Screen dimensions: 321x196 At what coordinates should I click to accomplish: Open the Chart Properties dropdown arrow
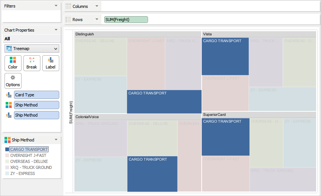tap(56, 30)
